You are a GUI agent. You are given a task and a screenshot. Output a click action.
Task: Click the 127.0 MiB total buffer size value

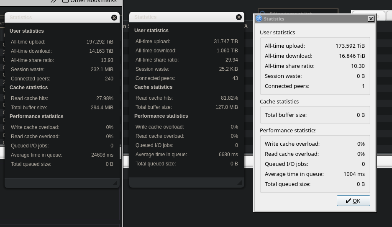[227, 107]
